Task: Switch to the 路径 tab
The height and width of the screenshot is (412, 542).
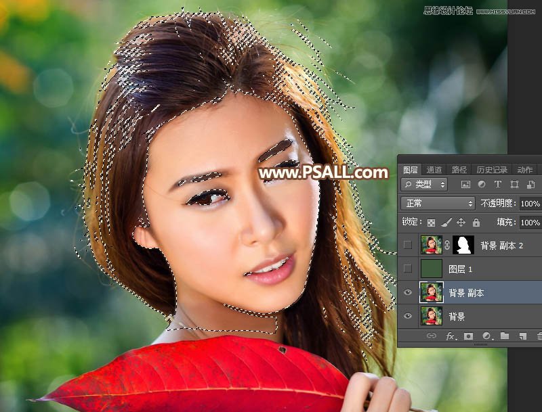Action: pyautogui.click(x=459, y=170)
